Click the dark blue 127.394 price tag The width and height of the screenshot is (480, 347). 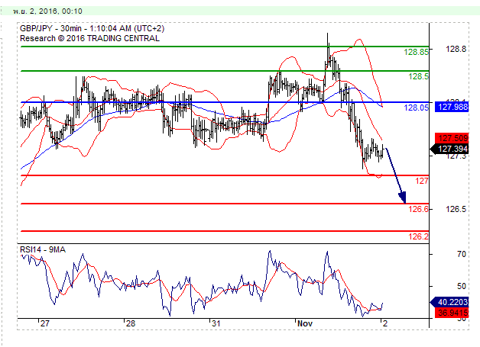pyautogui.click(x=449, y=149)
